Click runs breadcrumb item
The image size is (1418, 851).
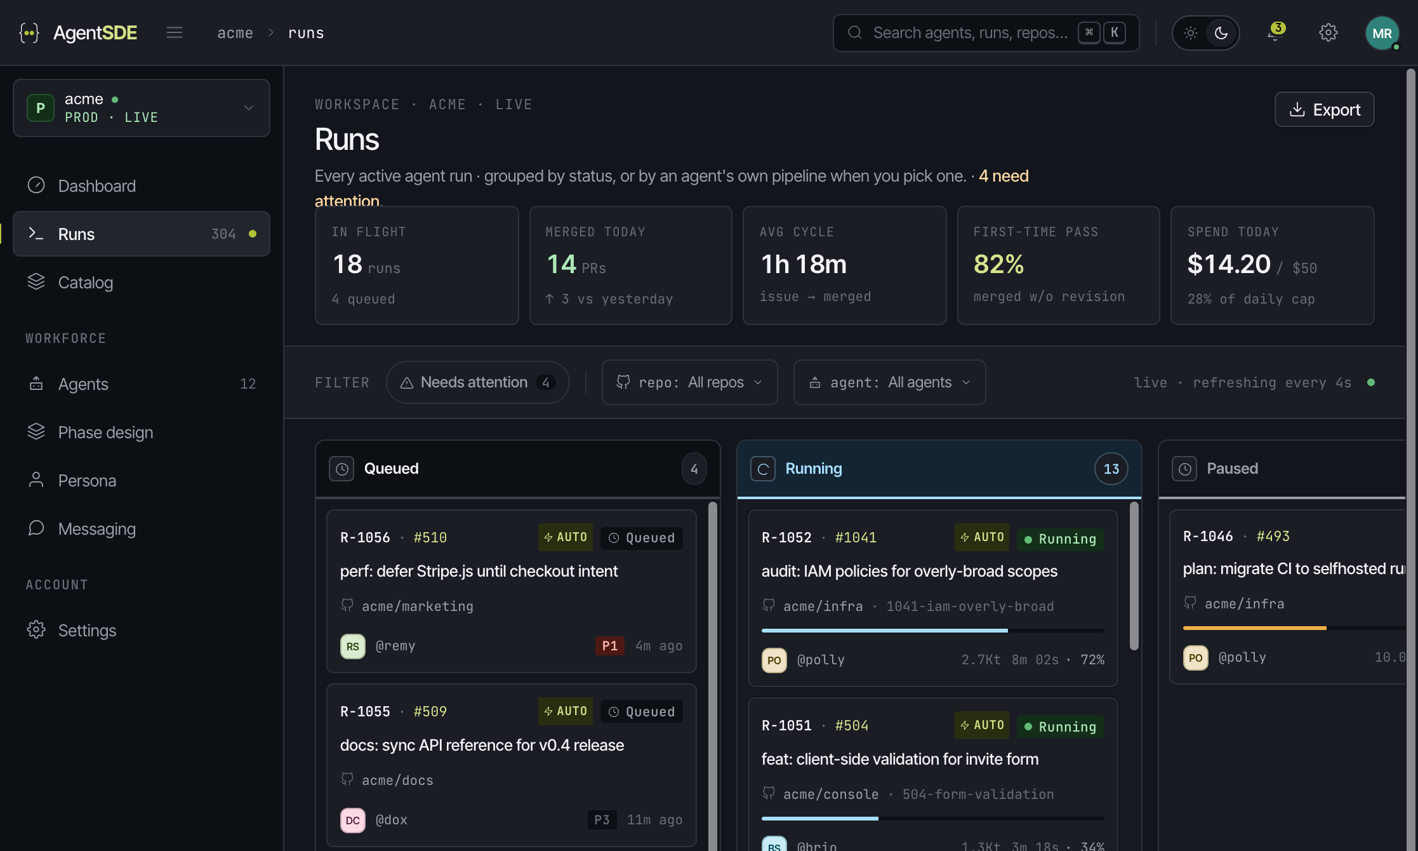click(x=306, y=33)
